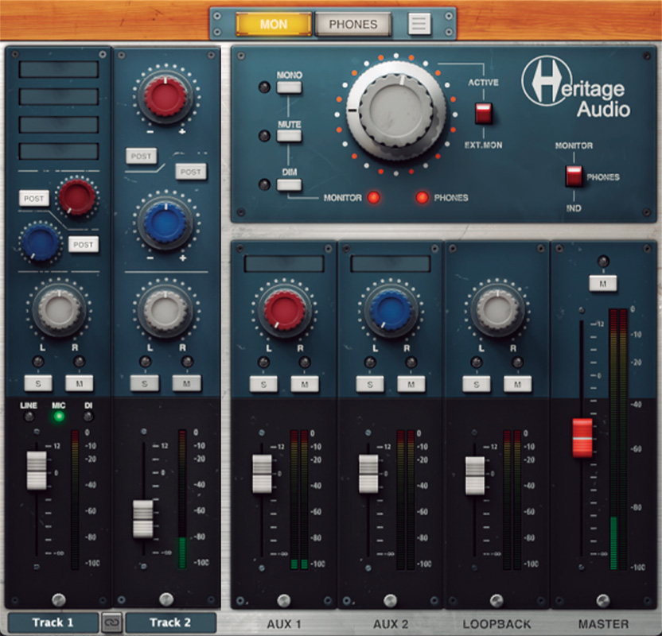Click the first empty display slot on Track 1
Viewport: 662px width, 636px height.
[x=59, y=69]
